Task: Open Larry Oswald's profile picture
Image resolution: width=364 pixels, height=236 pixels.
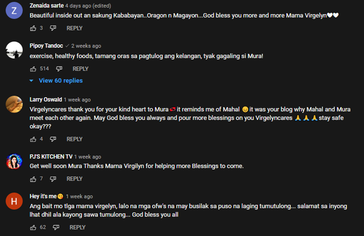Action: pos(14,104)
